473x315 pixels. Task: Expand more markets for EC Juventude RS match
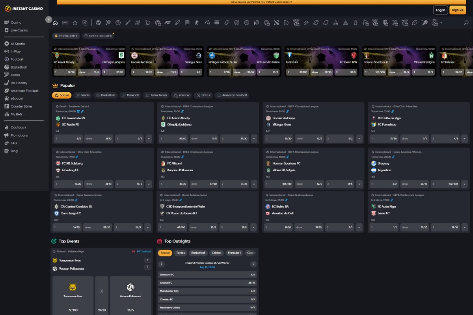coord(149,139)
